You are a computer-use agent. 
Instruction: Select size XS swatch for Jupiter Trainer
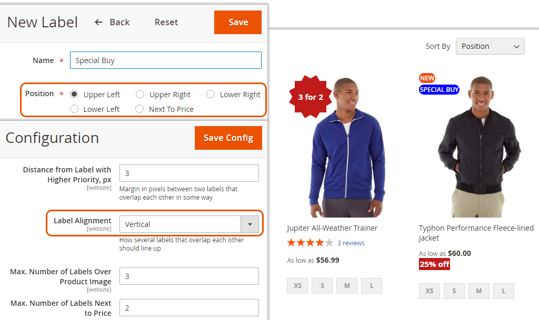[x=297, y=286]
